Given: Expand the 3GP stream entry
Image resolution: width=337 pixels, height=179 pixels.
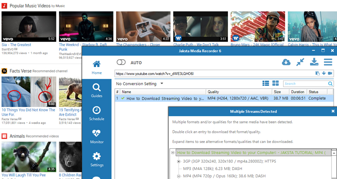Looking at the screenshot, I should (179, 161).
